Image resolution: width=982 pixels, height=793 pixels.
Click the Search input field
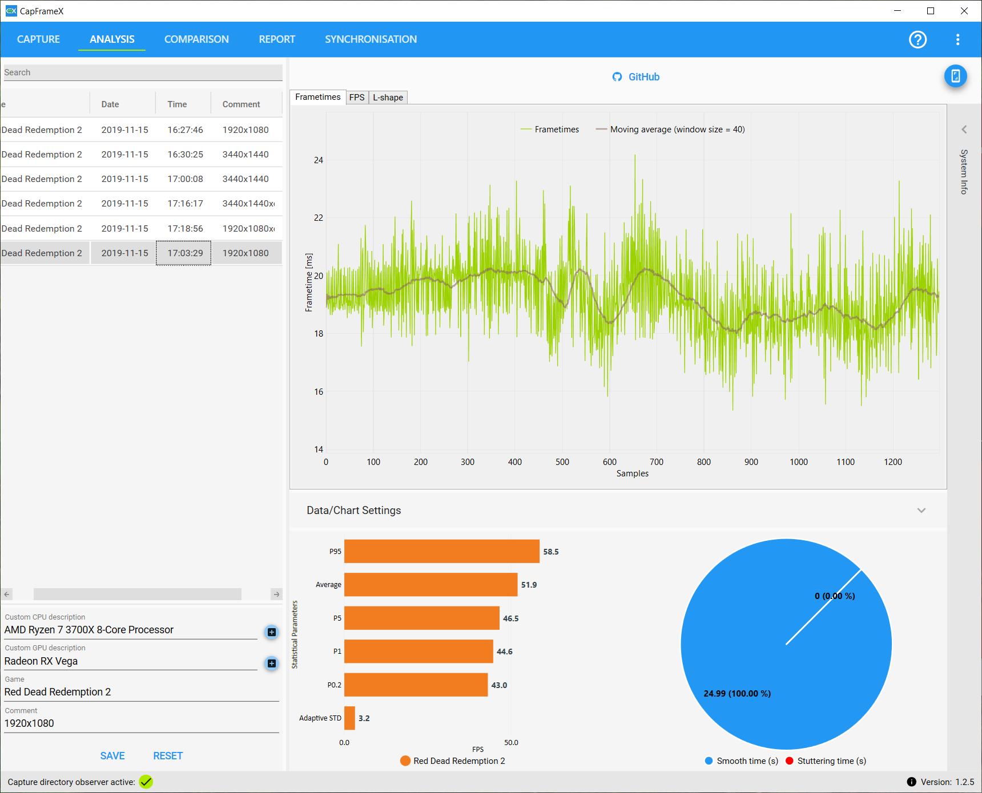click(x=143, y=72)
